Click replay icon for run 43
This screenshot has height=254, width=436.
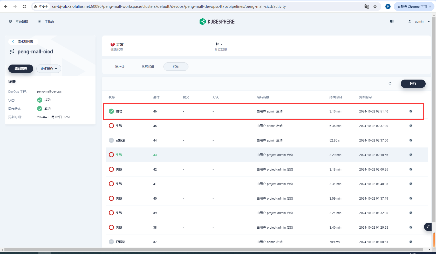[x=411, y=155]
